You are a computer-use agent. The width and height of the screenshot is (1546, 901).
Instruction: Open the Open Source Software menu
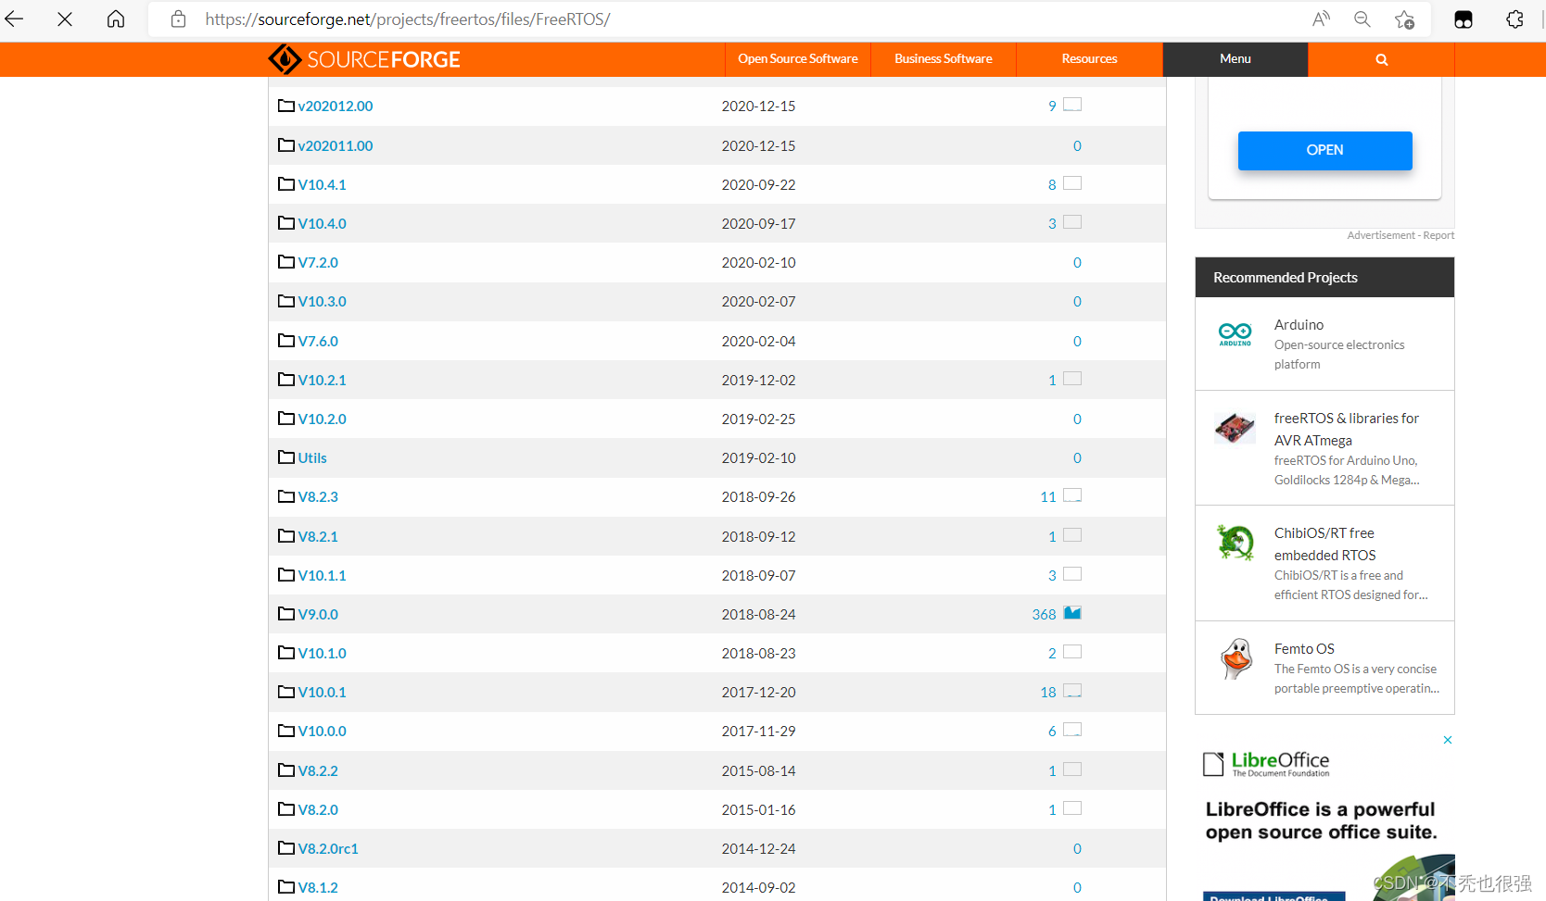point(797,58)
